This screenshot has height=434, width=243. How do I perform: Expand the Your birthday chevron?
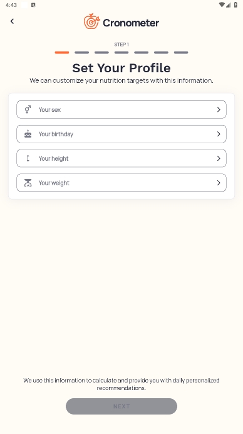pyautogui.click(x=219, y=134)
